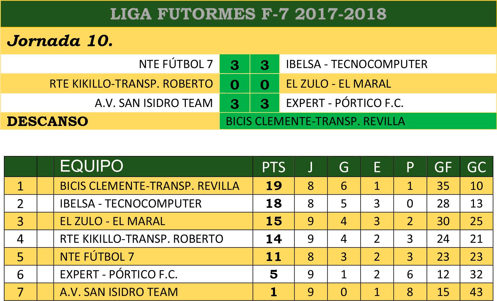Click the LIGA FUTORMES F-7 2017-2018 title
Screen dimensions: 497x301
tap(248, 14)
